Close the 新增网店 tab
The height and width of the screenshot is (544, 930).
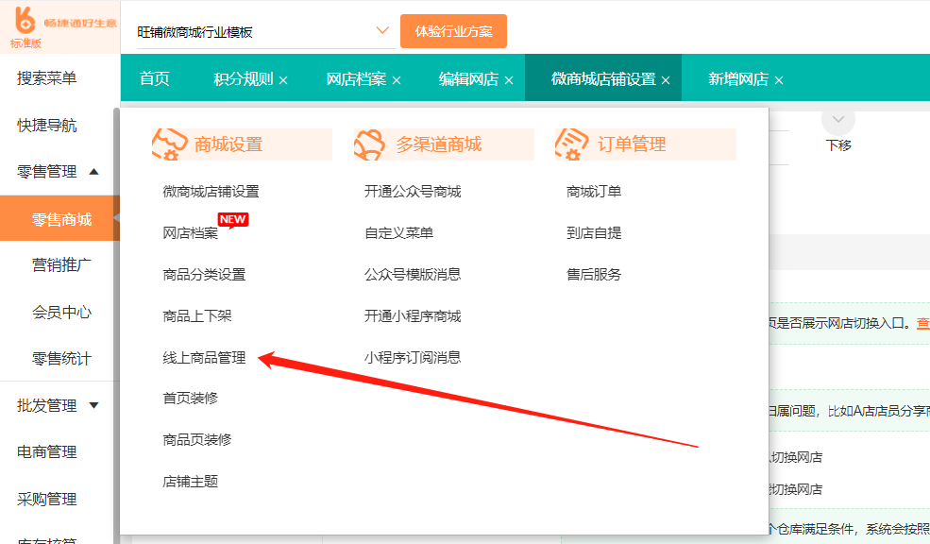tap(779, 80)
